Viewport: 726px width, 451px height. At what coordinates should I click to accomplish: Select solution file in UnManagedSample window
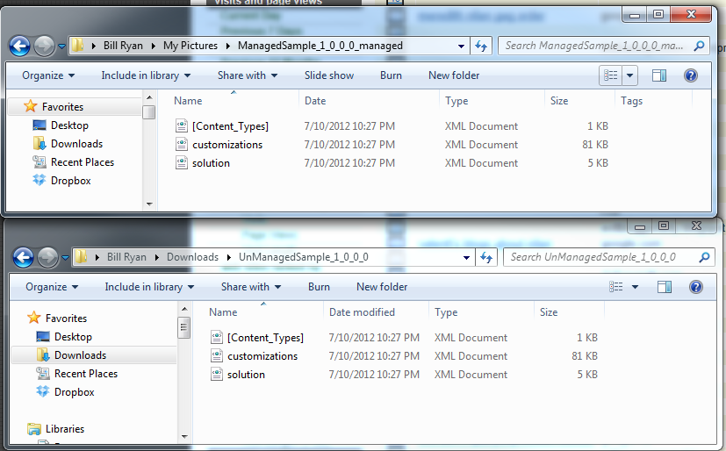point(246,375)
